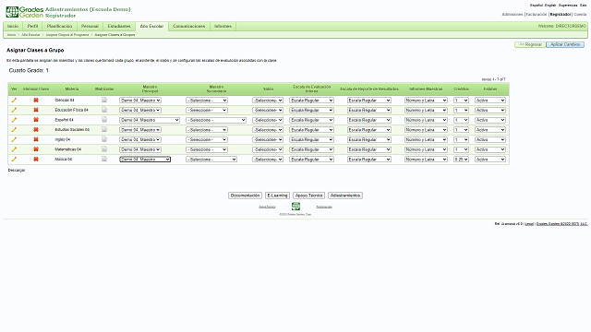This screenshot has height=332, width=591.
Task: Click the Año Escolar breadcrumb link
Action: [x=30, y=35]
